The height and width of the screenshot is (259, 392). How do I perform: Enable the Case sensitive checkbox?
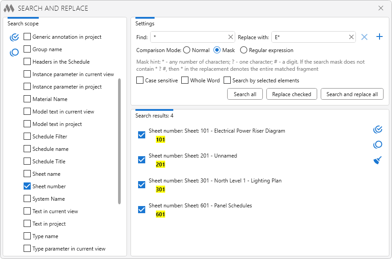[140, 81]
